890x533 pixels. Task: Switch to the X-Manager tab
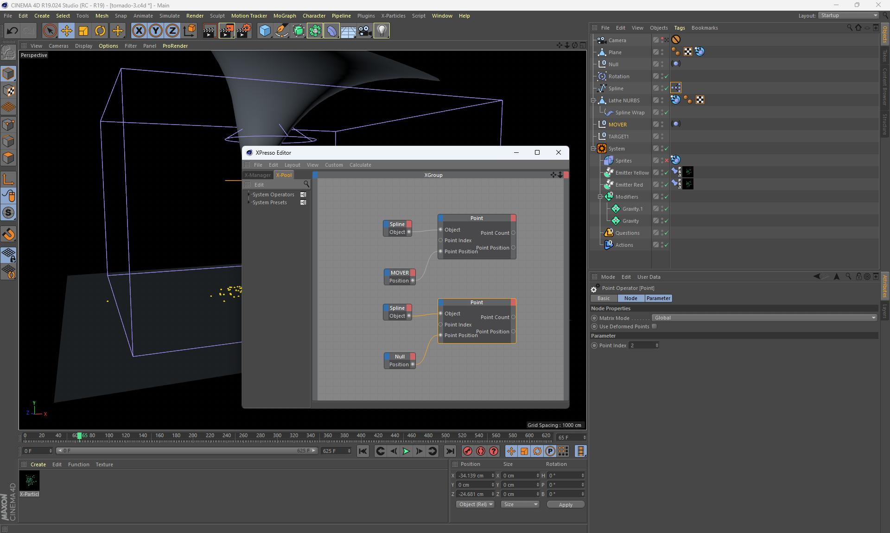pyautogui.click(x=258, y=175)
